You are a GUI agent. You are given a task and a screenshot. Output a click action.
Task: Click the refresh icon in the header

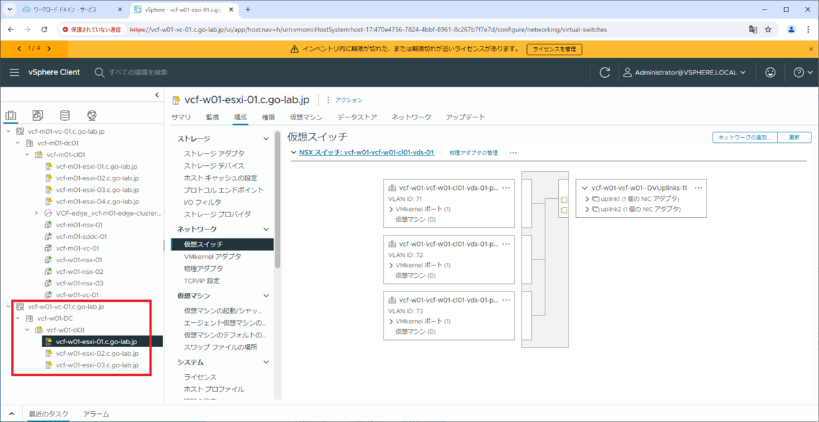coord(604,72)
